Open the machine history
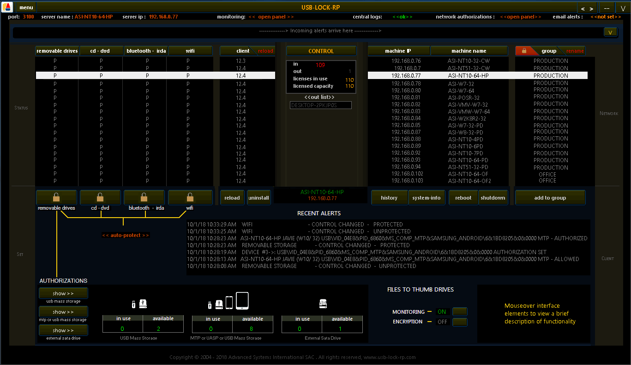The height and width of the screenshot is (365, 631). [389, 198]
